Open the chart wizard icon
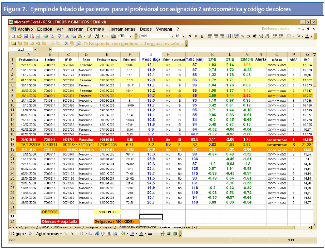Image resolution: width=325 pixels, height=249 pixels. coord(114,36)
